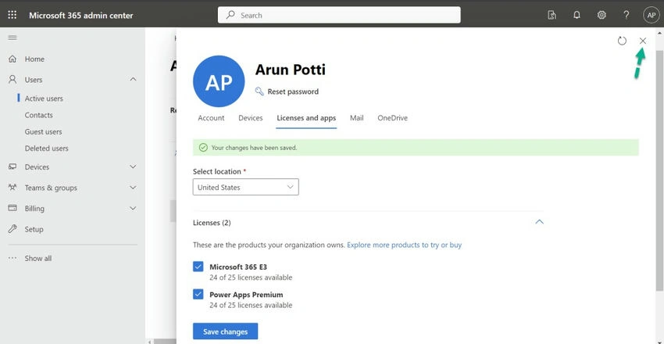The width and height of the screenshot is (664, 344).
Task: Switch to the Mail tab
Action: 356,118
